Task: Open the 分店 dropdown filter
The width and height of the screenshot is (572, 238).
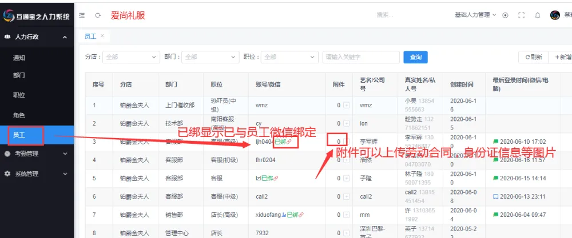Action: tap(132, 57)
